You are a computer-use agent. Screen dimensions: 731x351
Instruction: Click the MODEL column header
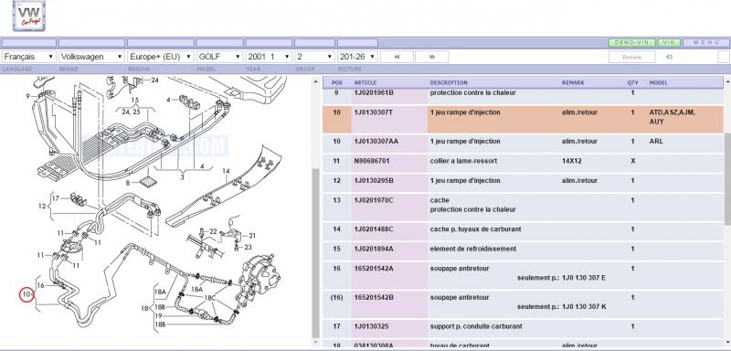[x=658, y=82]
